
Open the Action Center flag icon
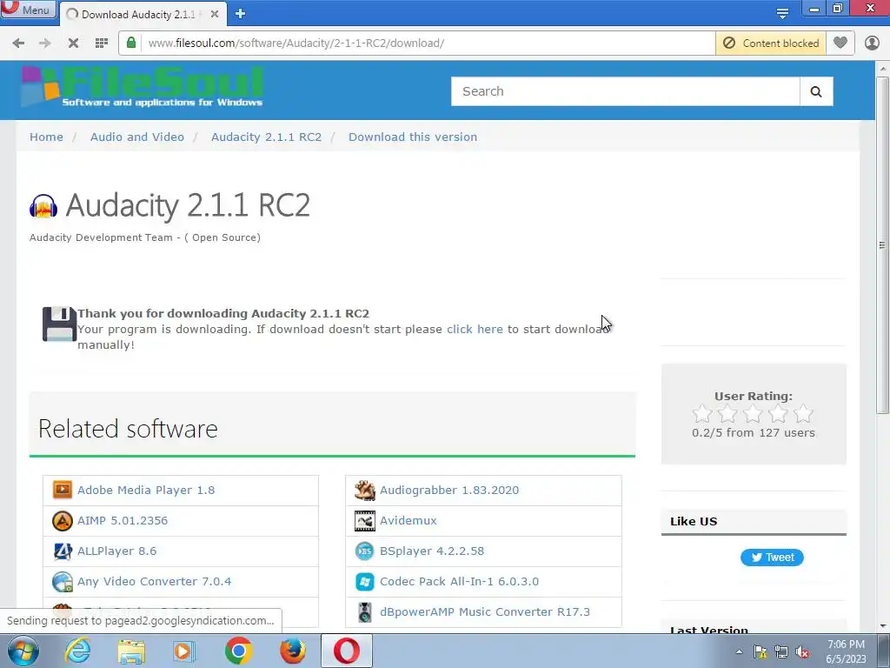pos(760,652)
